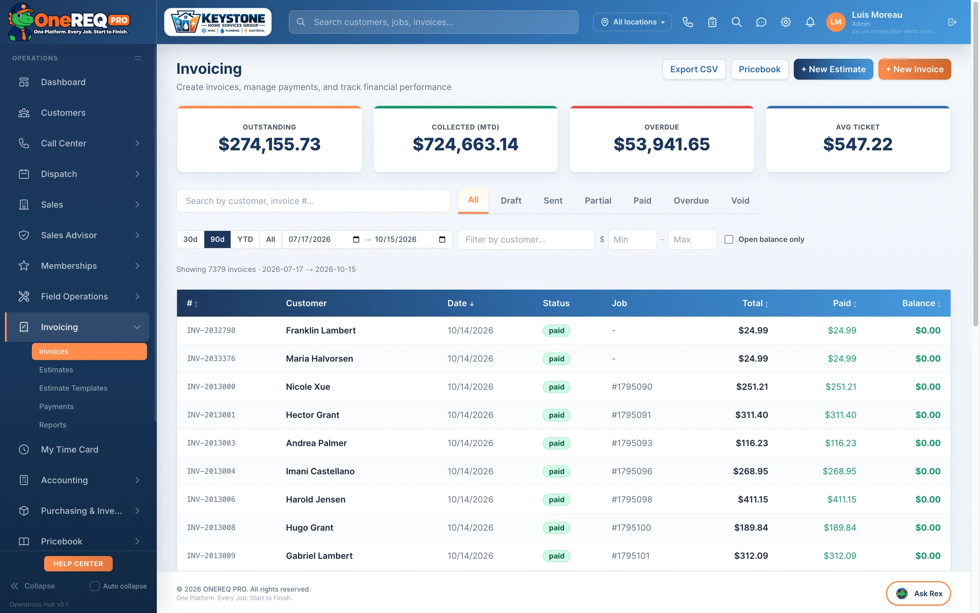Select the All date range toggle

[x=270, y=239]
